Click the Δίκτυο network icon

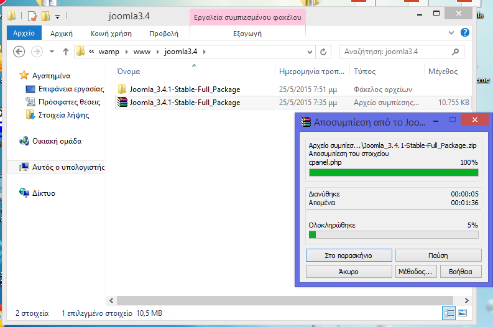click(x=24, y=193)
